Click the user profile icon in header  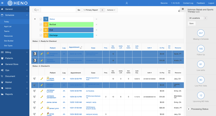[127, 3]
